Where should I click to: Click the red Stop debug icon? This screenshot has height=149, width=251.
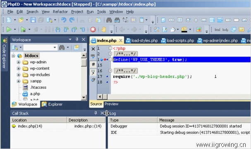pyautogui.click(x=93, y=29)
